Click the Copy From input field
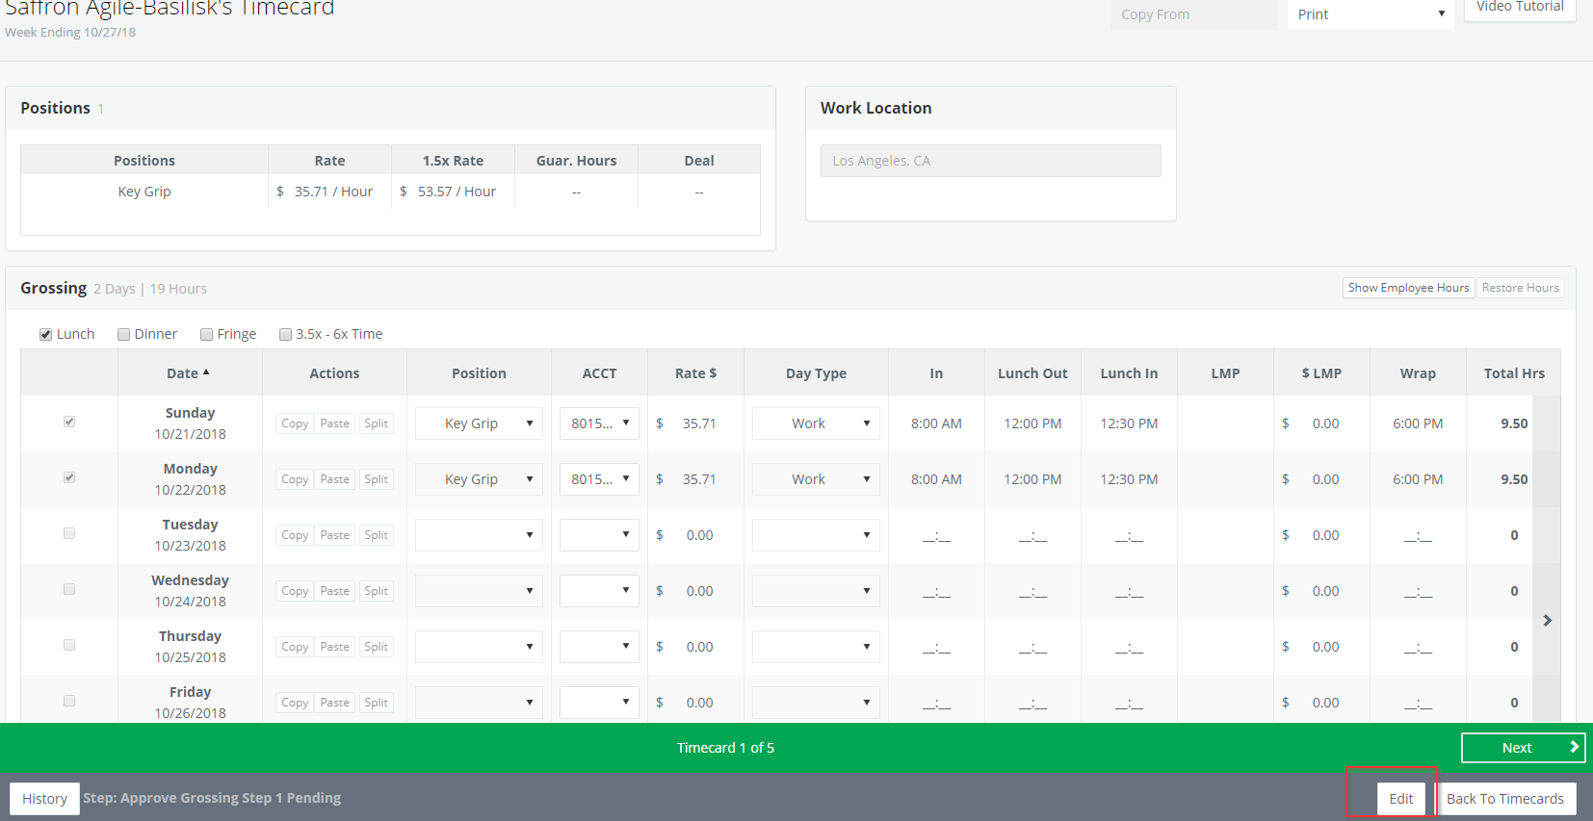 [x=1193, y=14]
